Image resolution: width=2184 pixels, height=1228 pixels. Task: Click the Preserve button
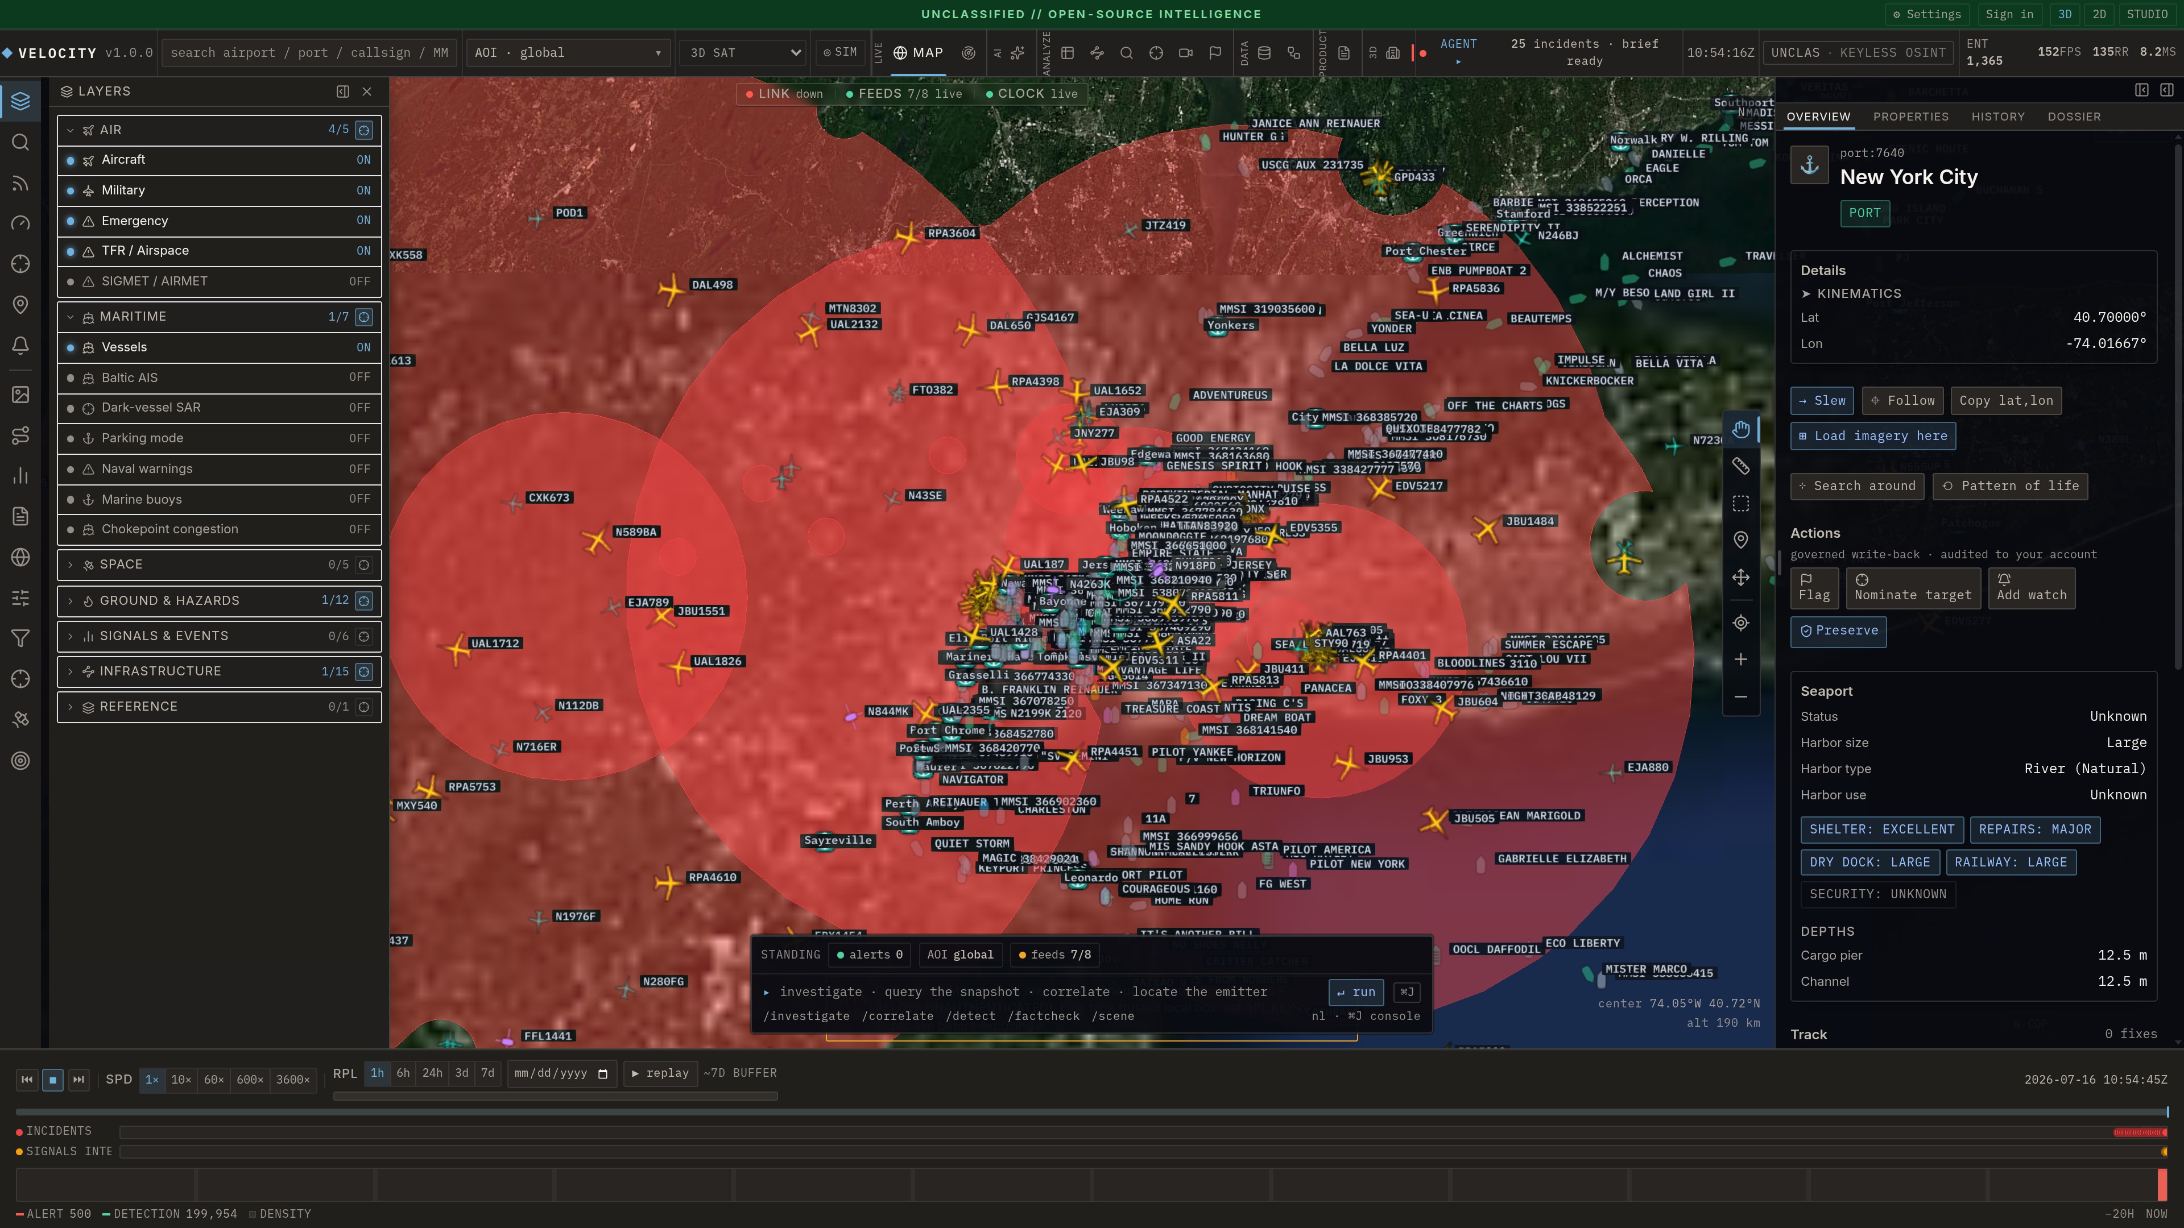pos(1838,632)
